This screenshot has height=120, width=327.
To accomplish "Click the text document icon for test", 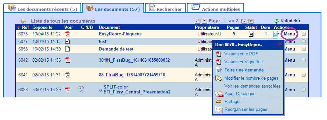I will tap(67, 41).
